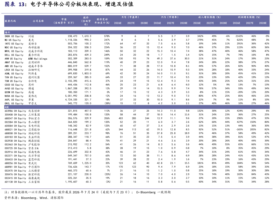274x201 pixels.
Task: Click TSM US Equity ticker
Action: pos(13,81)
